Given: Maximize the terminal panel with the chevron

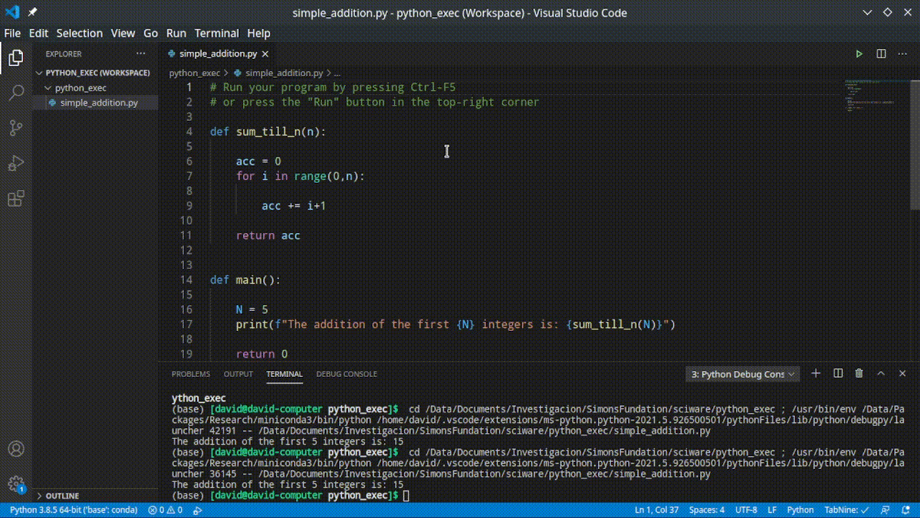Looking at the screenshot, I should click(x=880, y=373).
